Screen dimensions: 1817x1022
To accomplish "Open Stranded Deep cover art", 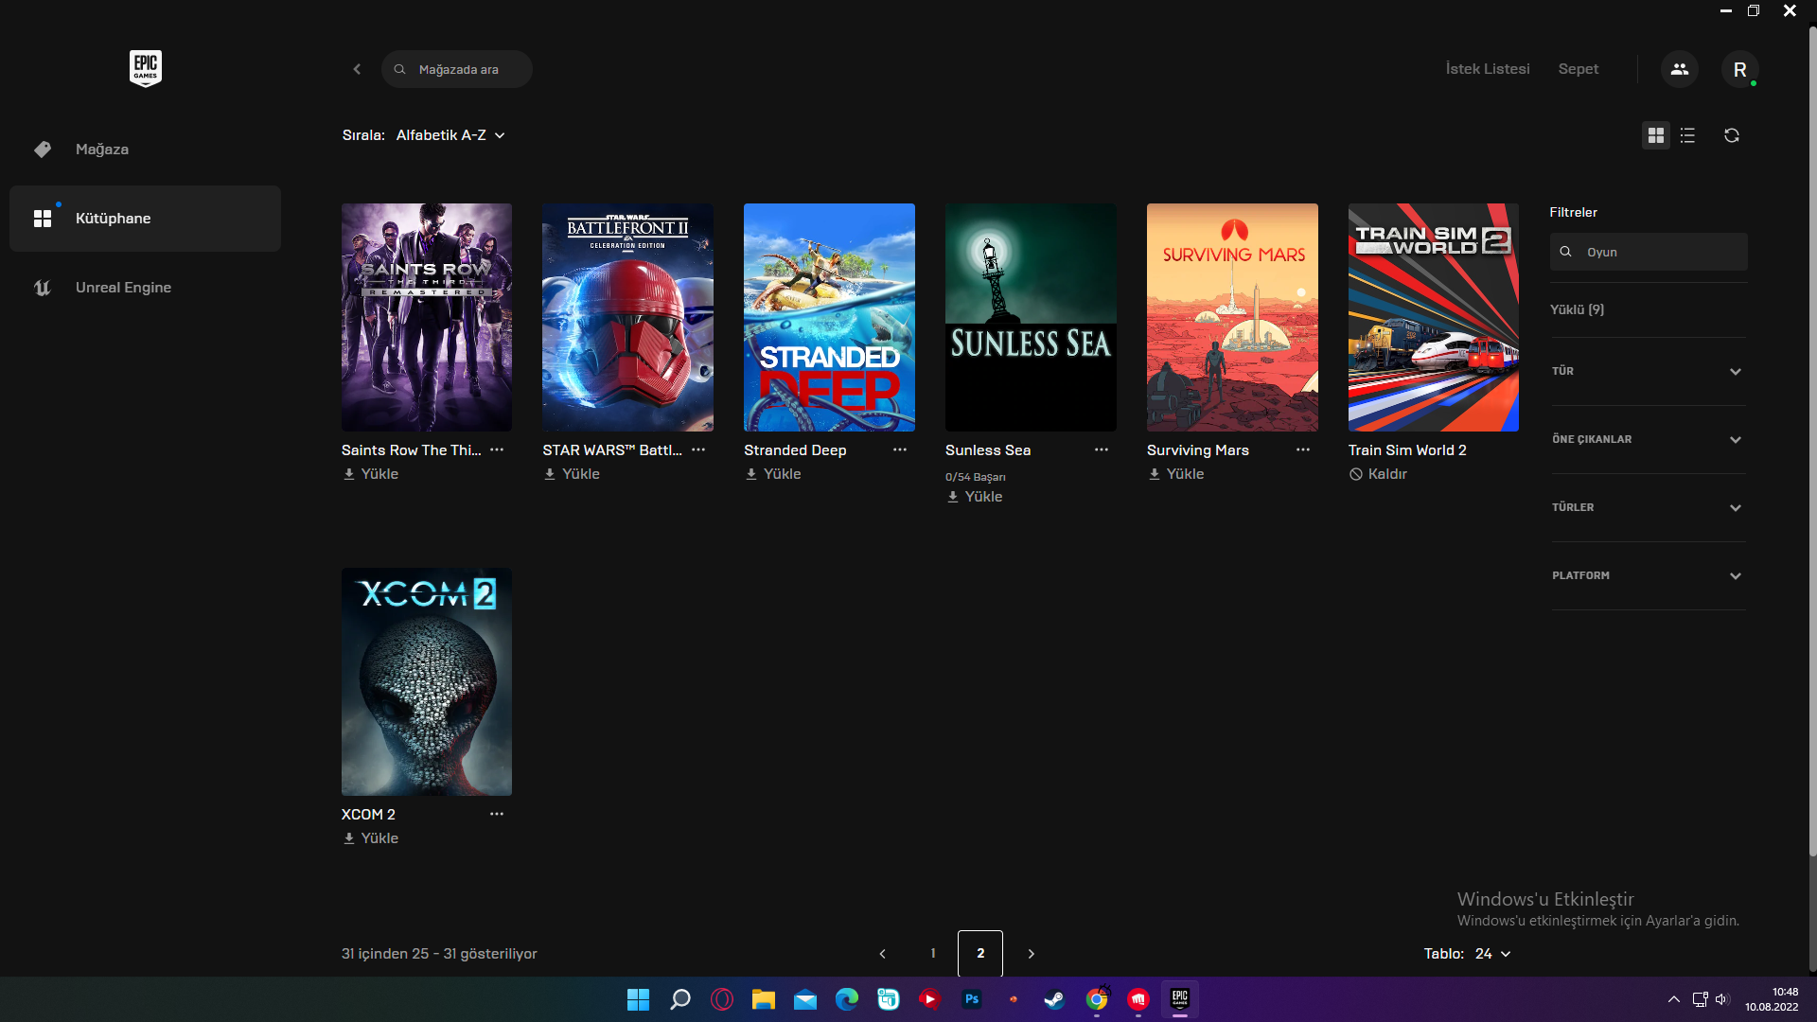I will 830,317.
